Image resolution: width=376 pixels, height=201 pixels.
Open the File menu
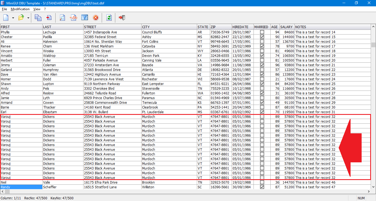point(4,9)
